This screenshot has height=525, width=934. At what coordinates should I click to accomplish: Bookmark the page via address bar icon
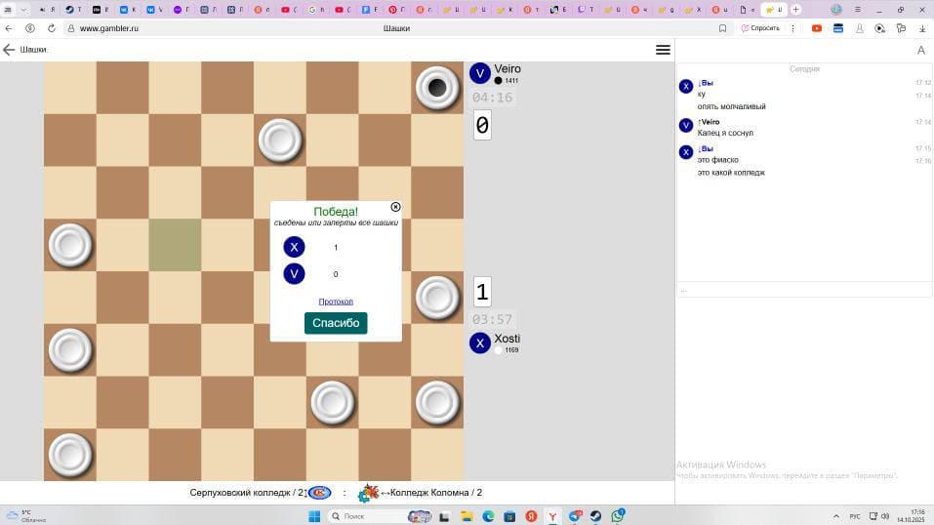point(722,28)
